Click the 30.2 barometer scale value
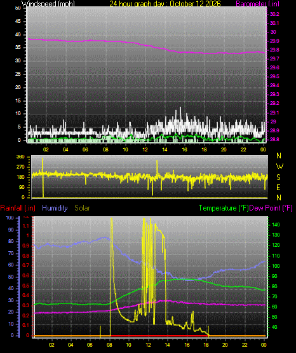 tap(274, 14)
